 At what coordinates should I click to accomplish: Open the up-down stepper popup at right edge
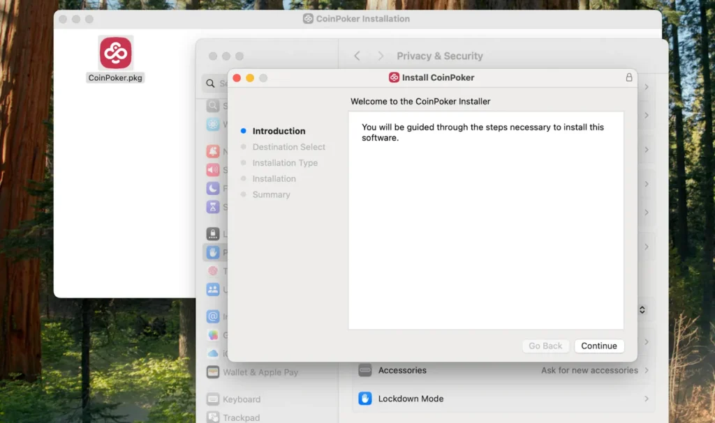coord(642,309)
